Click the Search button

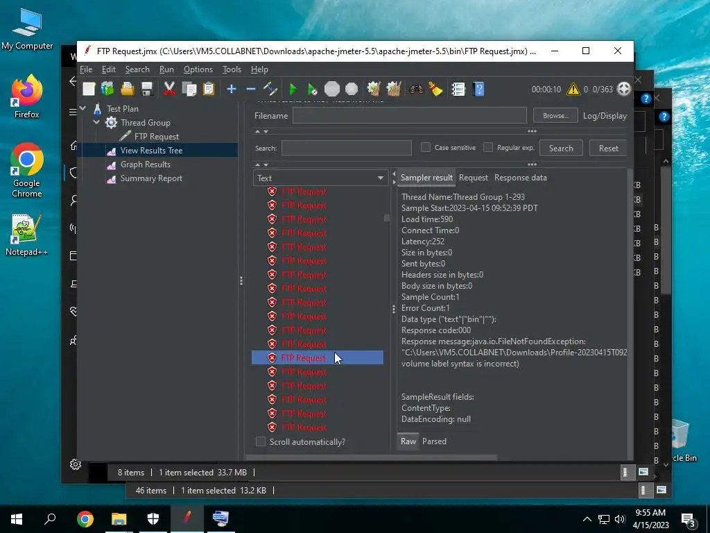coord(561,149)
